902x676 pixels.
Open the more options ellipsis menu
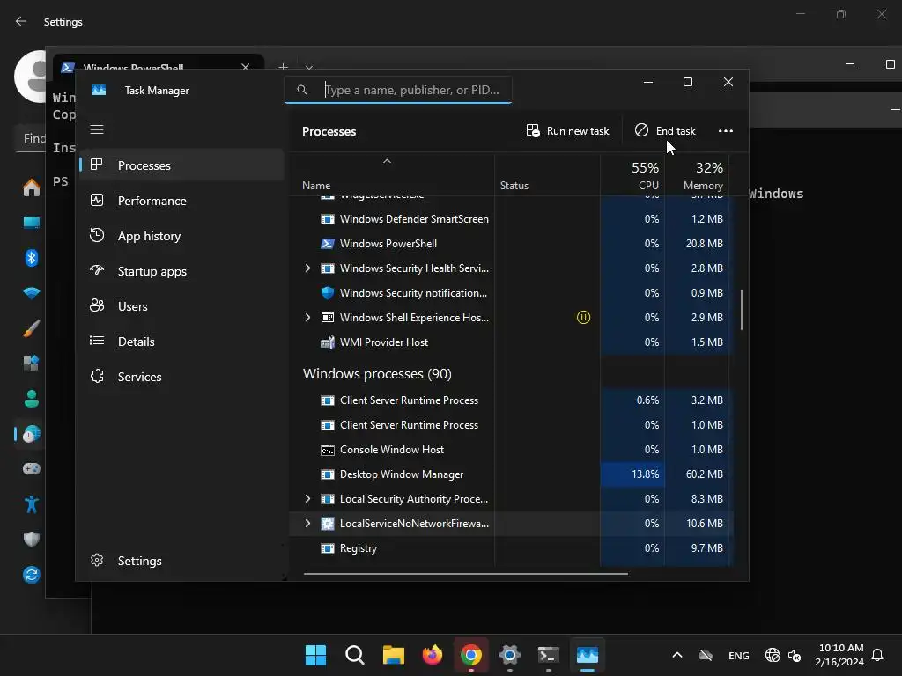(726, 131)
